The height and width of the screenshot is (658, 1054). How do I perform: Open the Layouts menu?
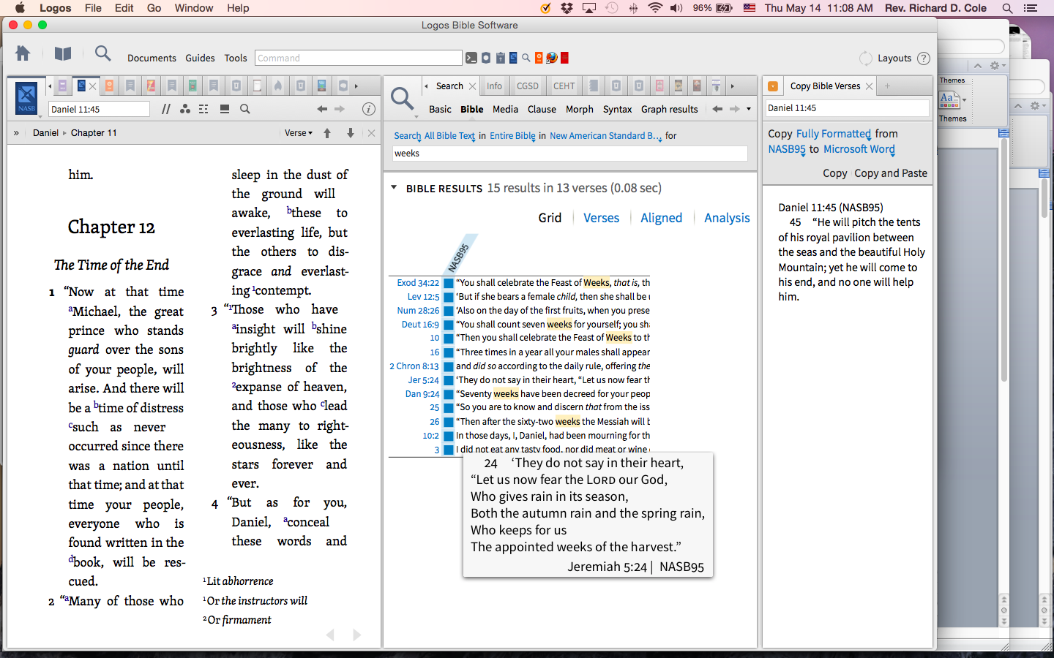click(894, 58)
